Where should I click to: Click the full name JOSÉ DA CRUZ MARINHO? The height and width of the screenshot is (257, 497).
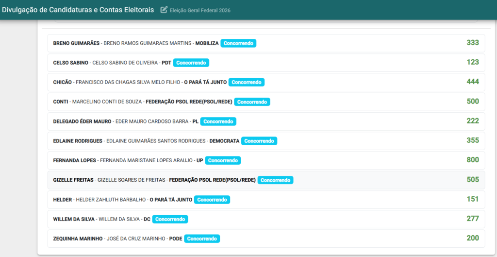tap(136, 239)
